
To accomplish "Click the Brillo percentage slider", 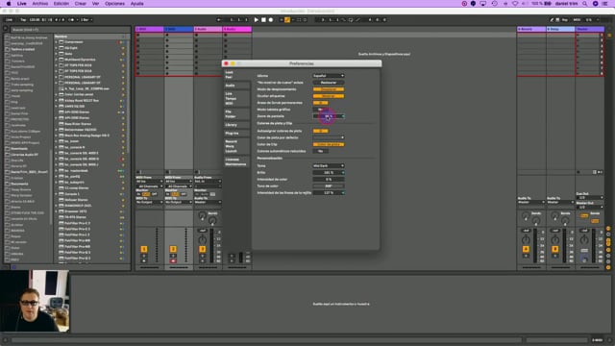I will pyautogui.click(x=329, y=173).
